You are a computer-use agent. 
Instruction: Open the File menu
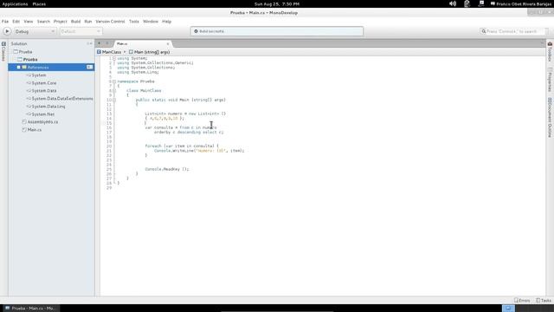(x=5, y=22)
